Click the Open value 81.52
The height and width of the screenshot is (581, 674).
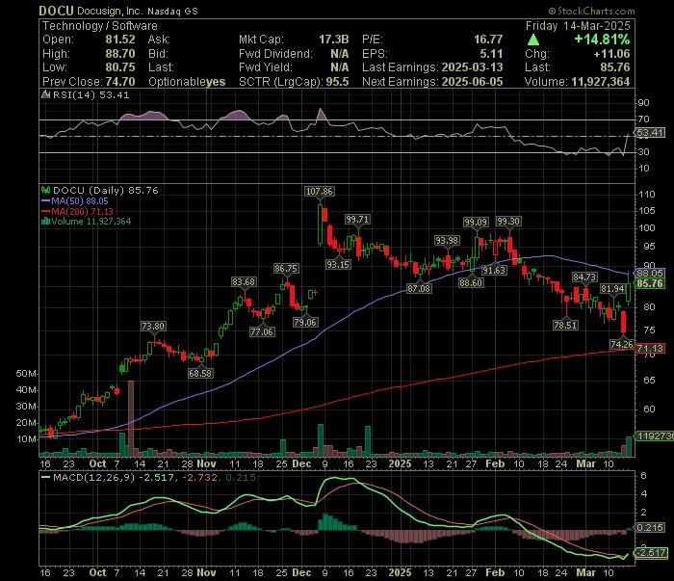pos(120,40)
